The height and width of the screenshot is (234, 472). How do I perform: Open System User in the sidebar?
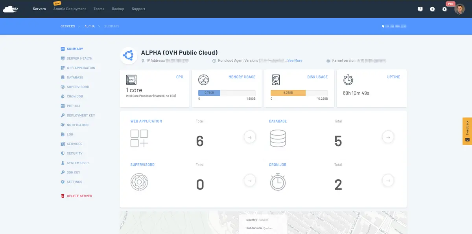point(74,163)
